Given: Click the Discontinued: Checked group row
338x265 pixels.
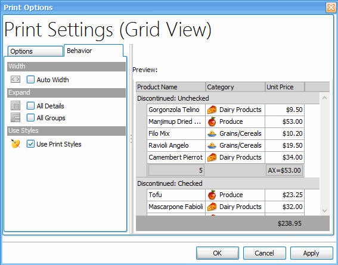Looking at the screenshot, I should [x=228, y=183].
